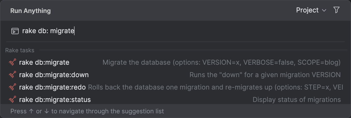Viewport: 351px width, 118px height.
Task: Click the 'Migrate the database' description text
Action: pyautogui.click(x=221, y=62)
